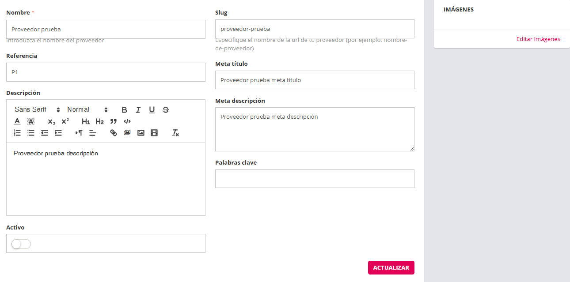Toggle the Activo switch

(21, 244)
